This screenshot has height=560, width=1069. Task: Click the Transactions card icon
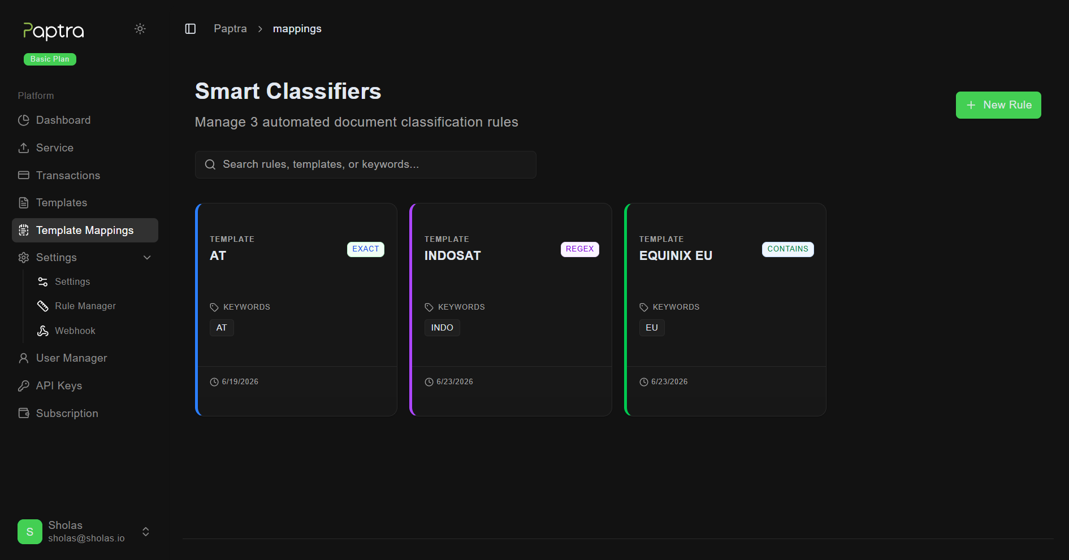(x=24, y=175)
